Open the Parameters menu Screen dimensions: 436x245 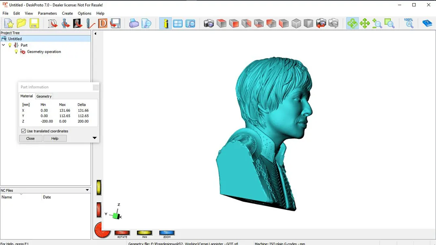pos(47,13)
